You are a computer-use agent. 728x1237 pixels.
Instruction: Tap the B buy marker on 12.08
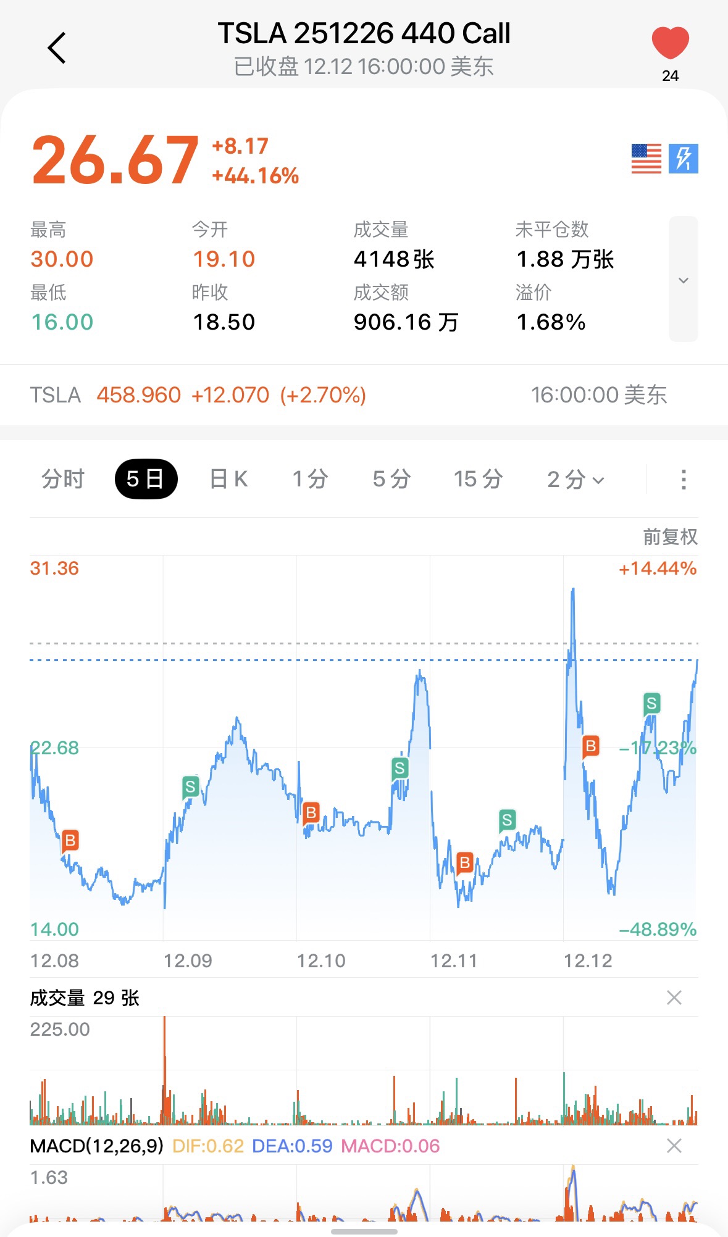point(70,840)
